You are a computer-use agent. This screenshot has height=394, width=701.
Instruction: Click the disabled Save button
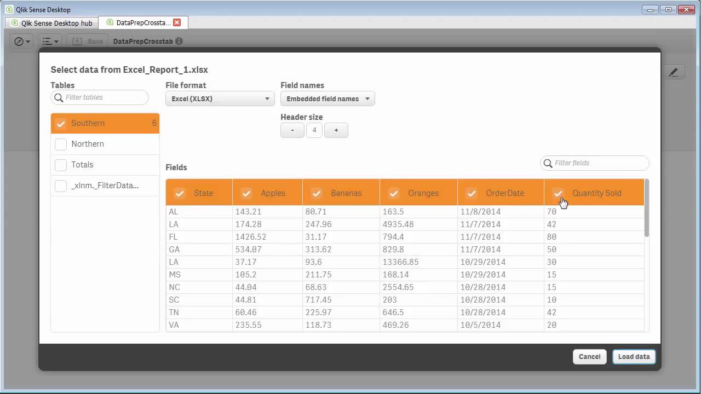(88, 41)
